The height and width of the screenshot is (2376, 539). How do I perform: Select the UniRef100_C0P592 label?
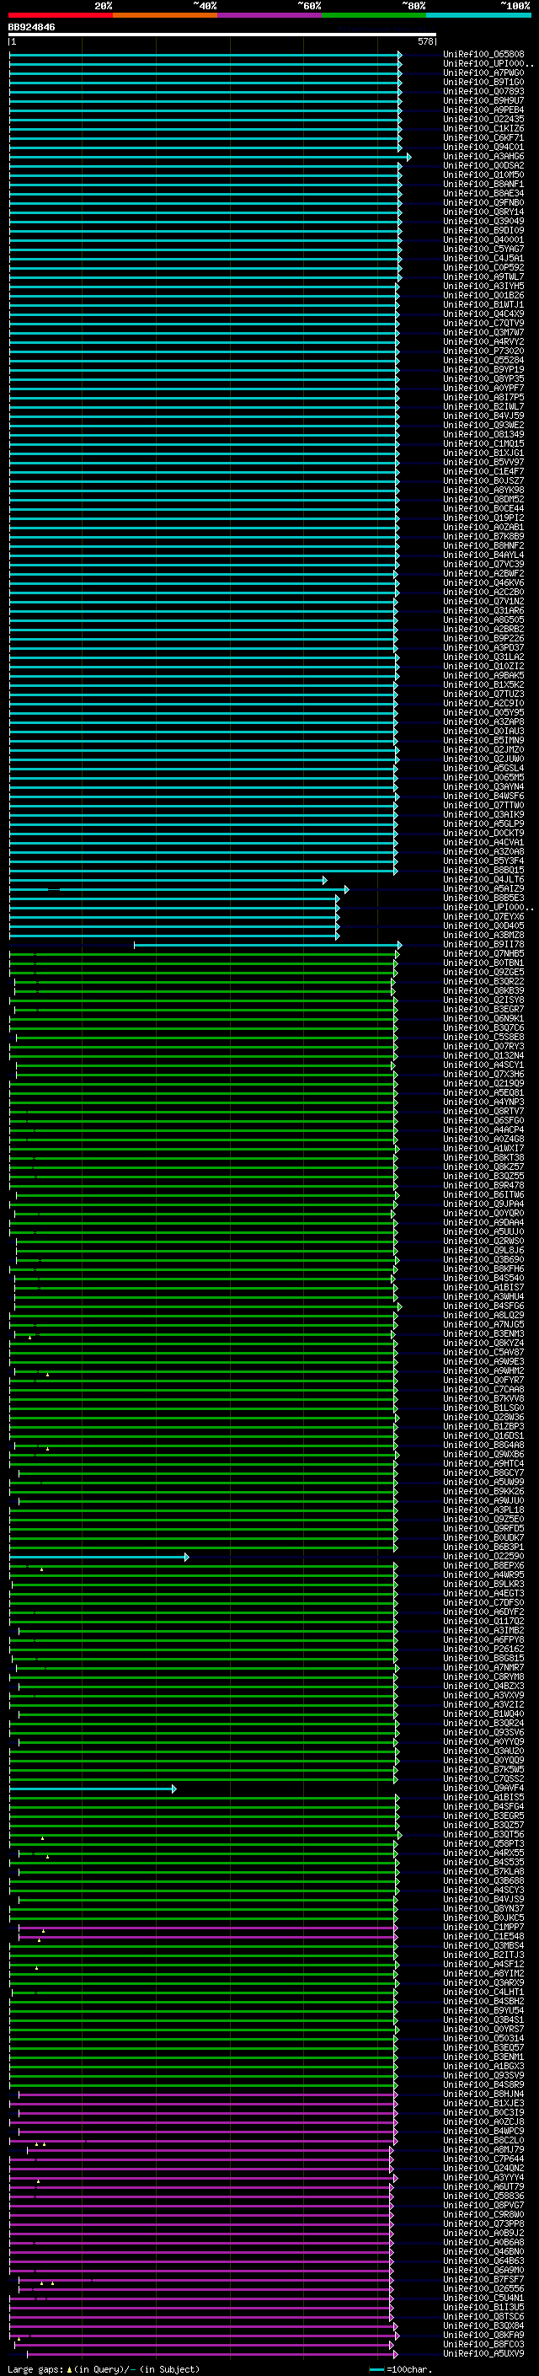[483, 267]
